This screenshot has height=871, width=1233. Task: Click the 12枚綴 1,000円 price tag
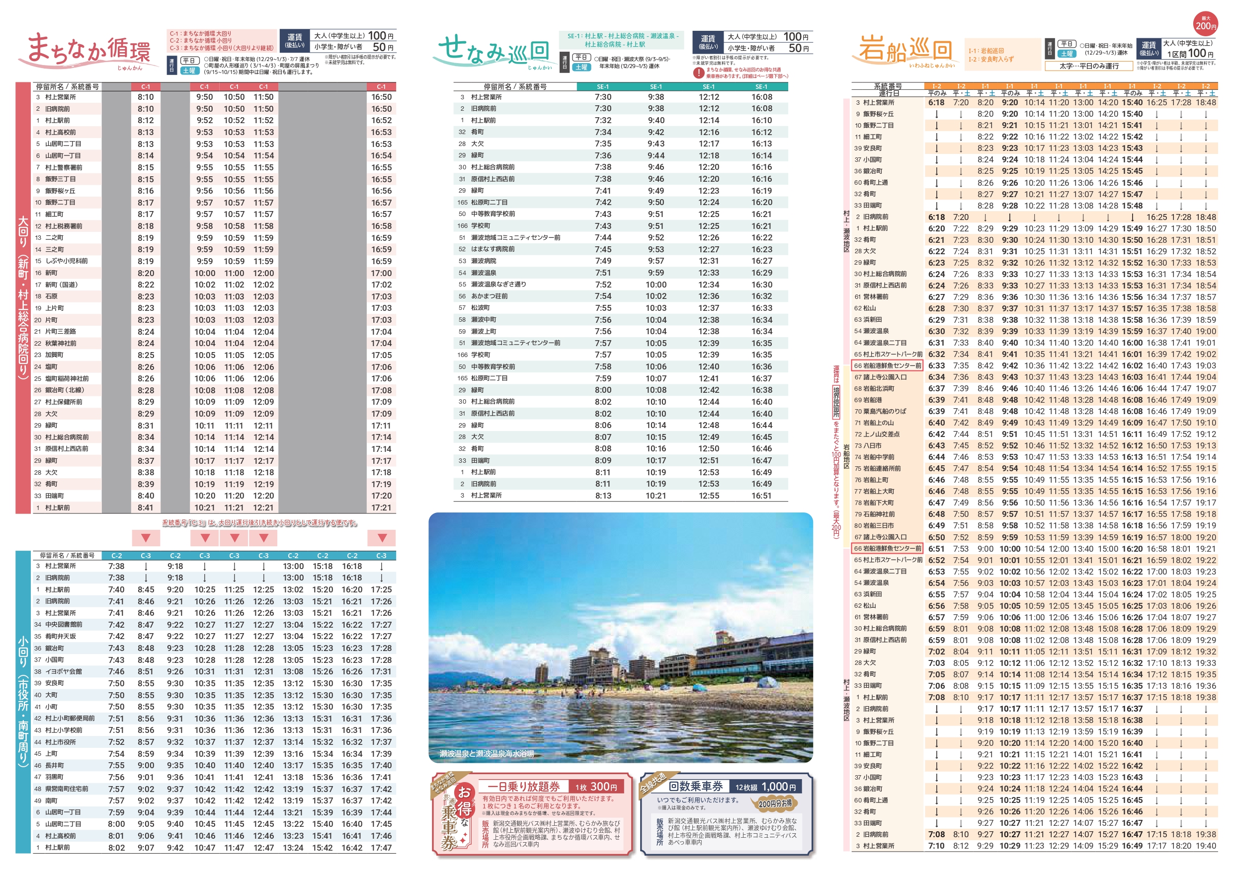(x=765, y=787)
